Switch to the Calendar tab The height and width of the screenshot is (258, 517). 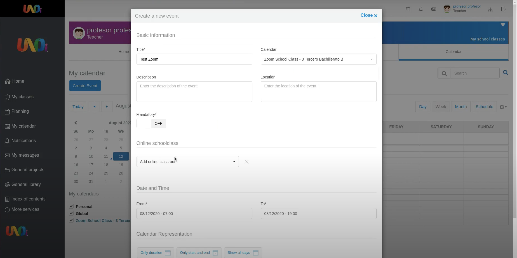click(453, 52)
